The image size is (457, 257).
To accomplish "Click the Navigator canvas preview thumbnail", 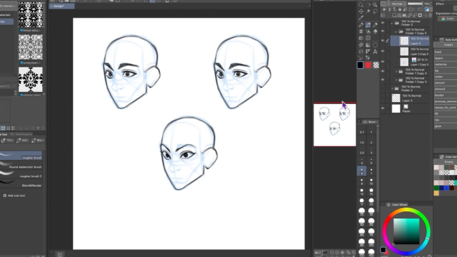I will point(334,124).
